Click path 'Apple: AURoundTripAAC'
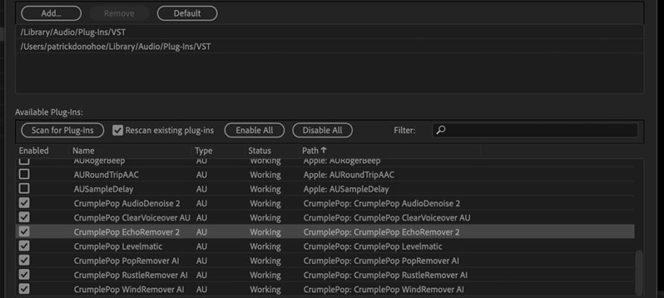Viewport: 664px width, 298px height. [348, 174]
